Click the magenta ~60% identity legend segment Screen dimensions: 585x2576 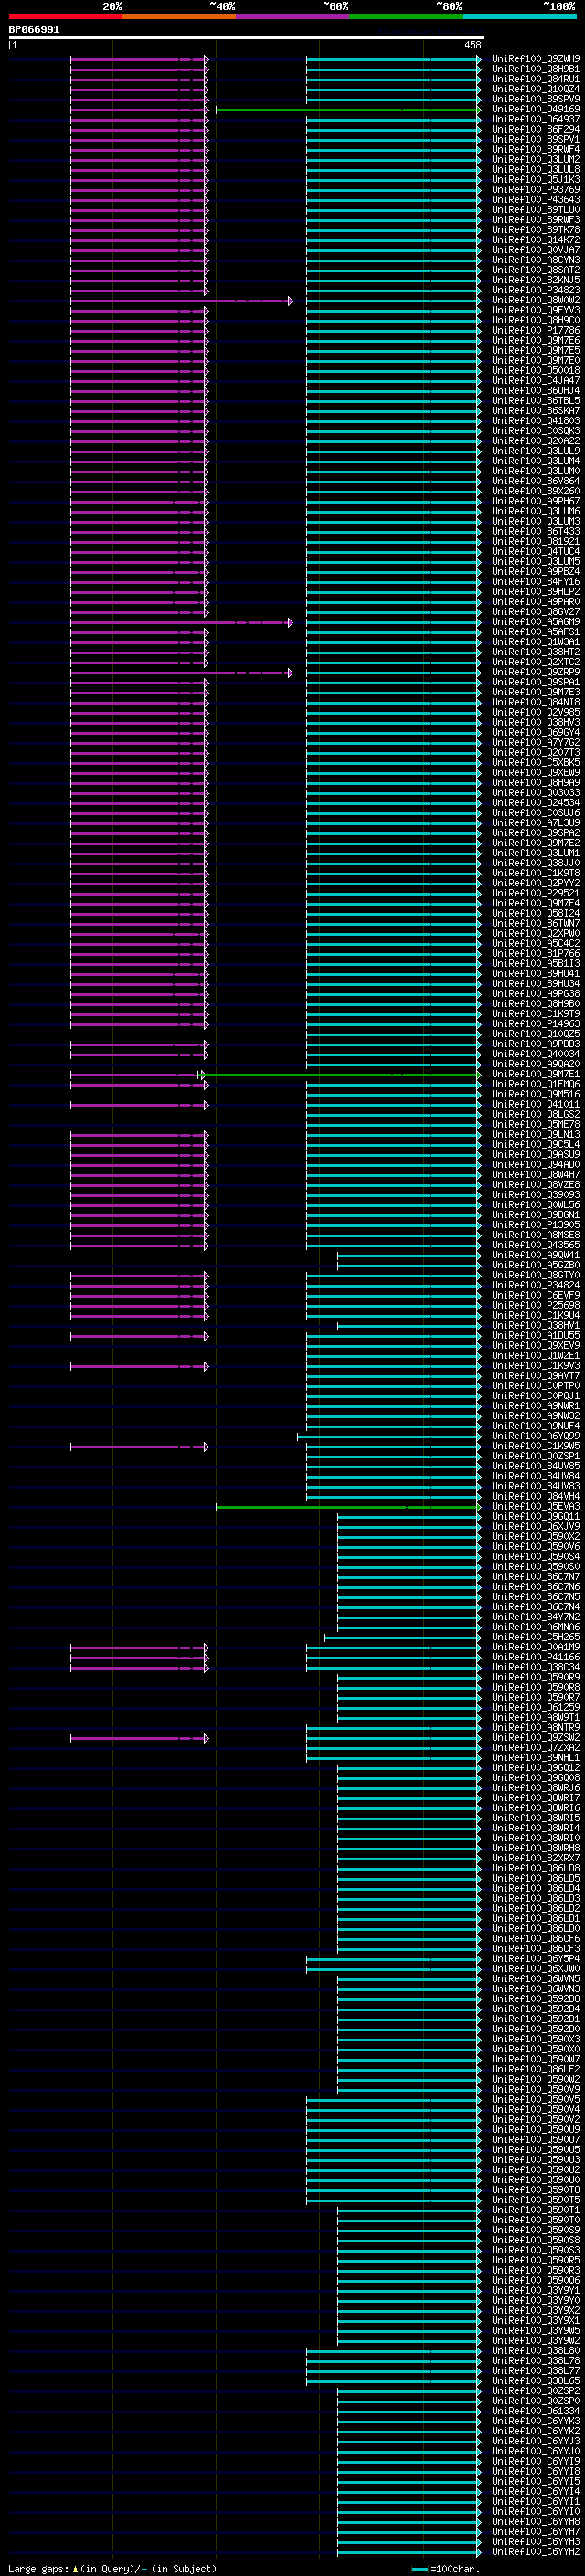[293, 17]
